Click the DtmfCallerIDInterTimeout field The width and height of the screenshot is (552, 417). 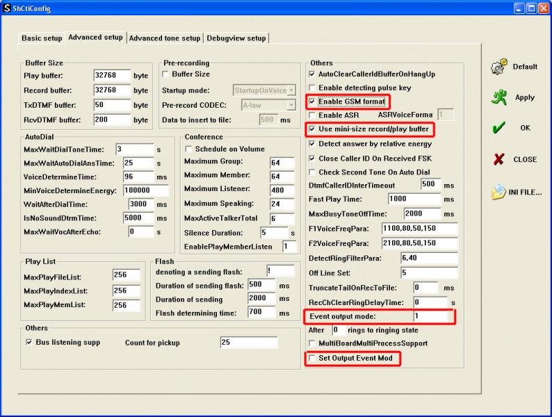point(431,184)
